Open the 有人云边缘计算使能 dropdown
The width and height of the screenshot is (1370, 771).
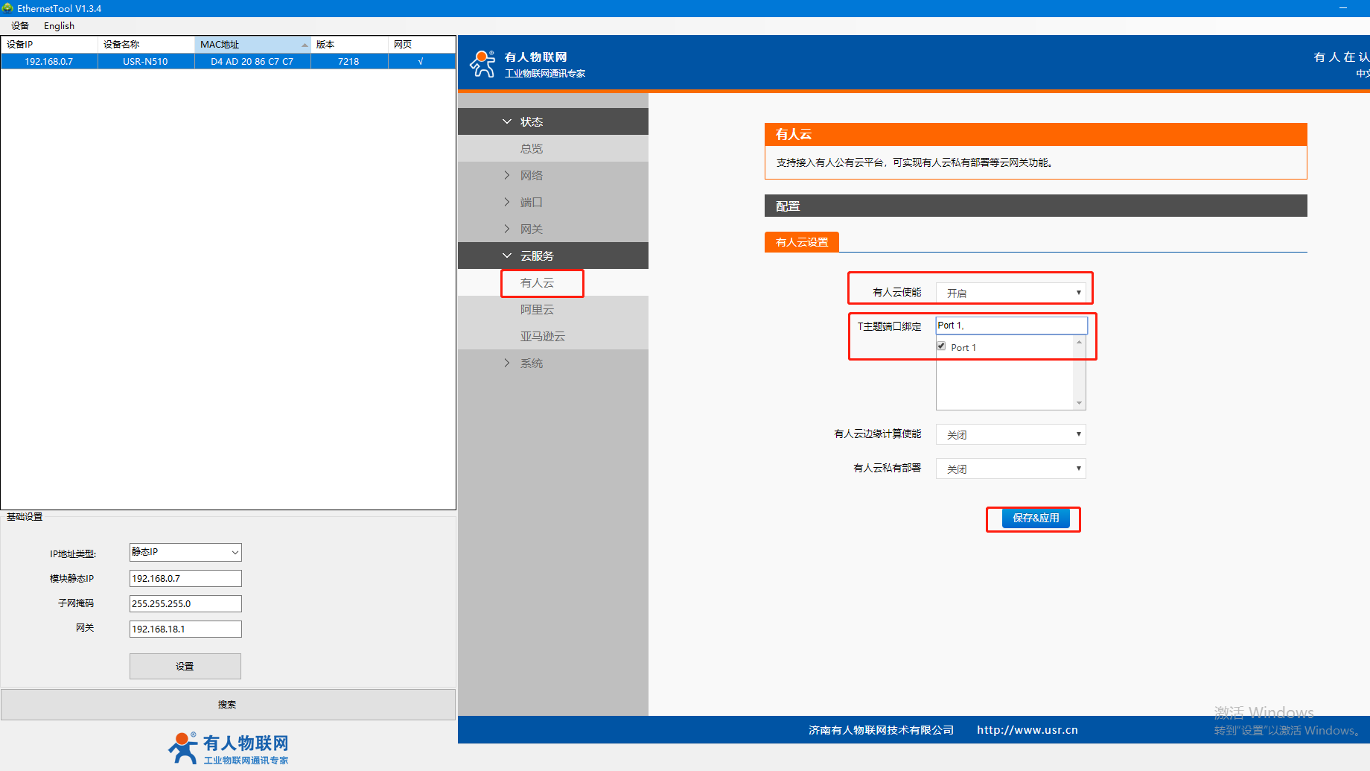coord(1010,434)
